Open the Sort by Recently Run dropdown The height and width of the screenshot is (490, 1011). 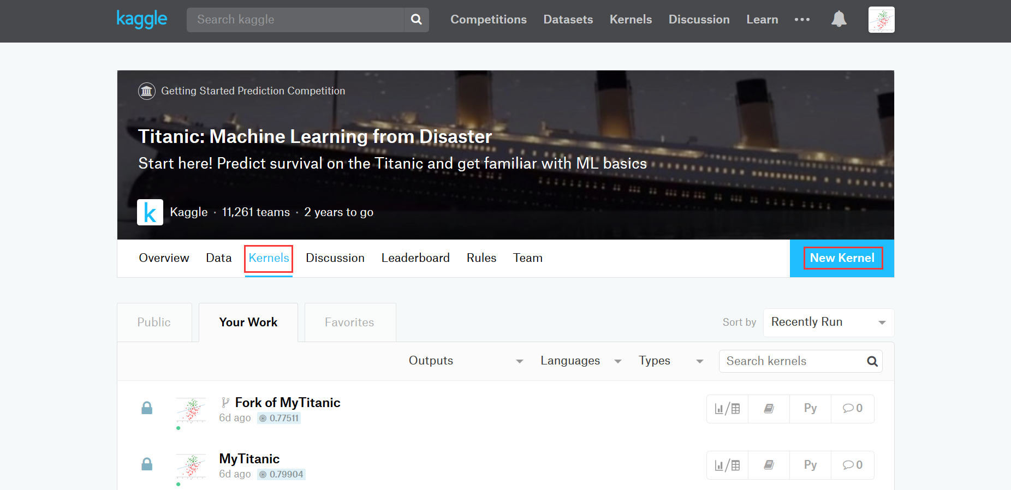click(828, 322)
